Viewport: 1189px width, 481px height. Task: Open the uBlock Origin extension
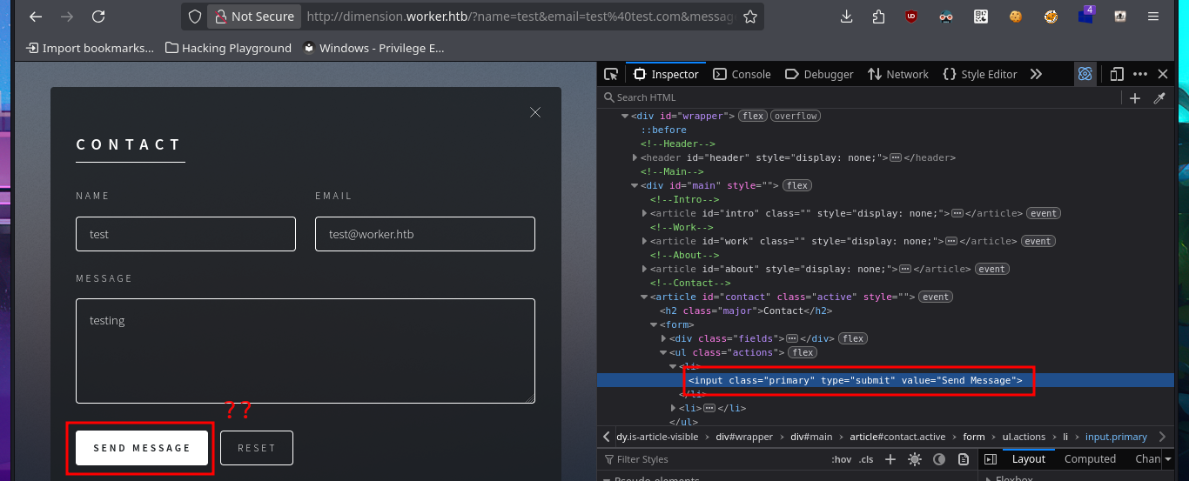pos(911,17)
